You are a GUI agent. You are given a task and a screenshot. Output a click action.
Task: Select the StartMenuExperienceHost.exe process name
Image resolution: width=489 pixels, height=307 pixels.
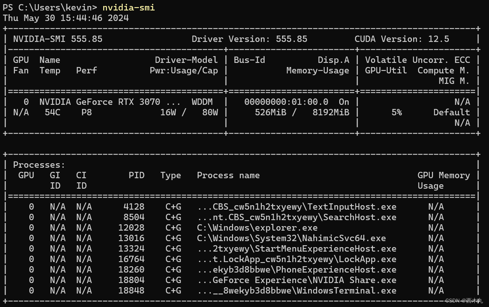pyautogui.click(x=296, y=249)
